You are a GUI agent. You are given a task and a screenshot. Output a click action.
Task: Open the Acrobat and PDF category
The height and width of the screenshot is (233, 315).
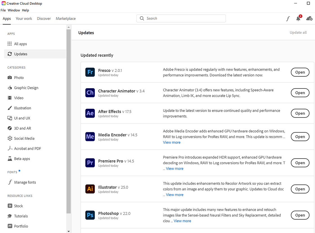(x=35, y=149)
